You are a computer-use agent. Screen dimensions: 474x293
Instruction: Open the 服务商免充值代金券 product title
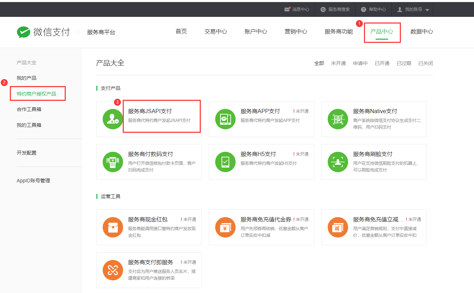(x=266, y=219)
